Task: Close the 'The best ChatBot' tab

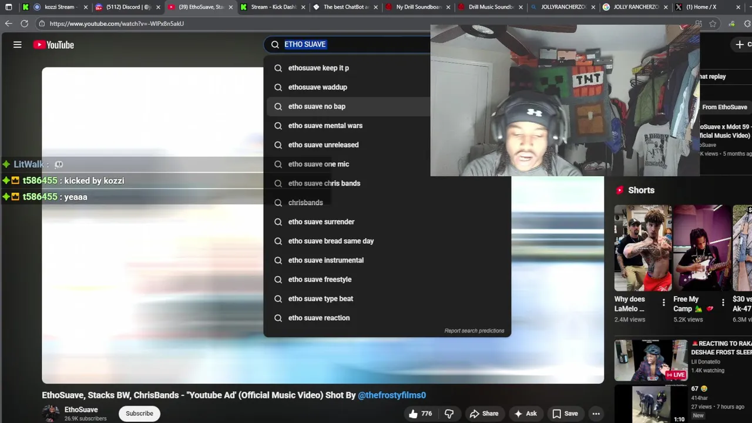Action: (376, 7)
